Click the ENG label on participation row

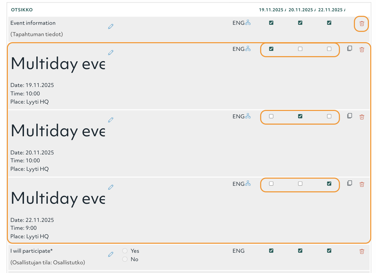coord(238,251)
